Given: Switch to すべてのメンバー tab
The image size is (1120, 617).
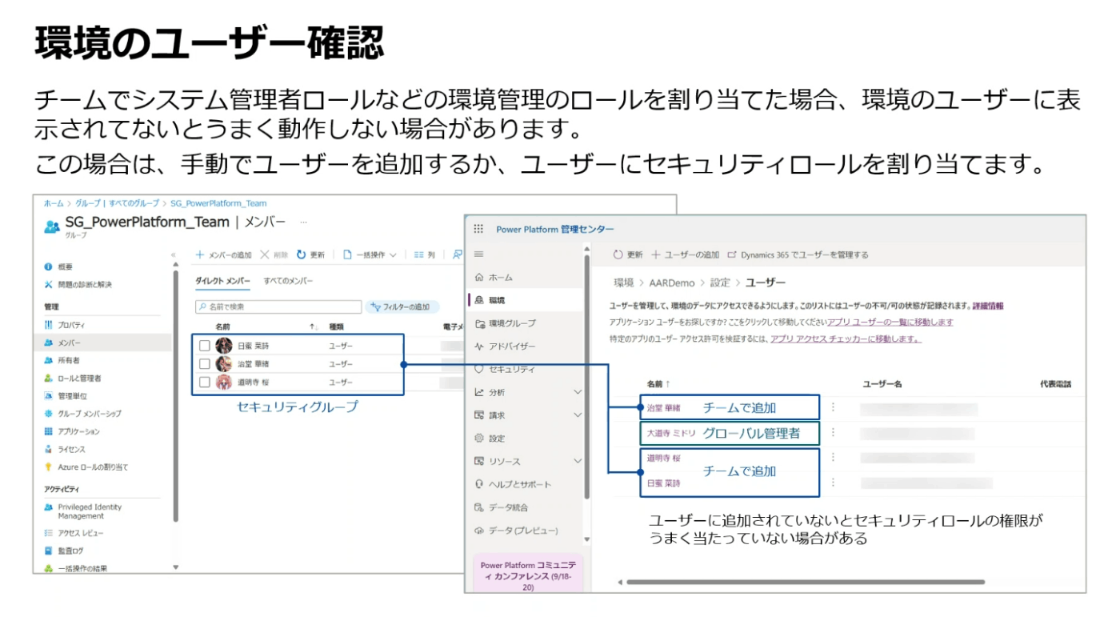Looking at the screenshot, I should (288, 281).
